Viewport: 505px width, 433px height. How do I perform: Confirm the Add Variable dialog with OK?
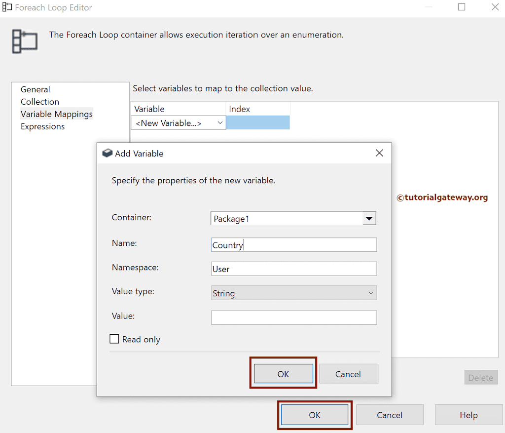click(283, 374)
